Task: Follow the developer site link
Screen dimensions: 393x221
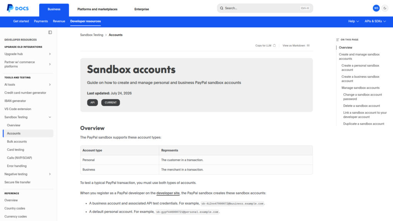Action: coord(168,193)
